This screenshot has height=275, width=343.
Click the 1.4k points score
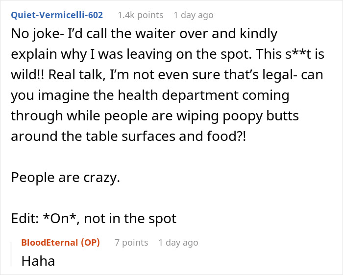click(x=140, y=15)
